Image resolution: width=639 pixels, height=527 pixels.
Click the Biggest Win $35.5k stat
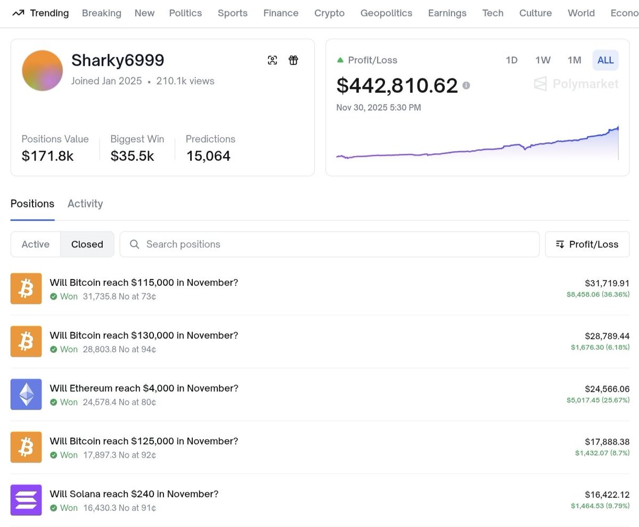tap(137, 148)
